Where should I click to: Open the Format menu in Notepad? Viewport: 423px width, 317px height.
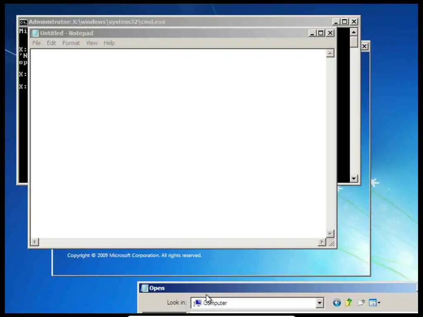(x=71, y=43)
